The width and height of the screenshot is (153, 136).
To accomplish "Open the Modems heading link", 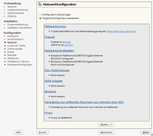I will [50, 92].
